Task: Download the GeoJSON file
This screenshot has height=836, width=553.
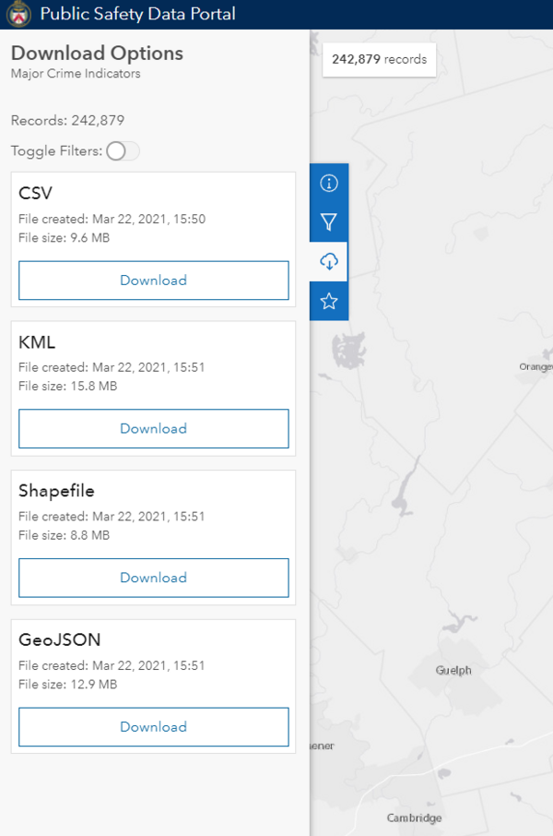Action: click(153, 727)
